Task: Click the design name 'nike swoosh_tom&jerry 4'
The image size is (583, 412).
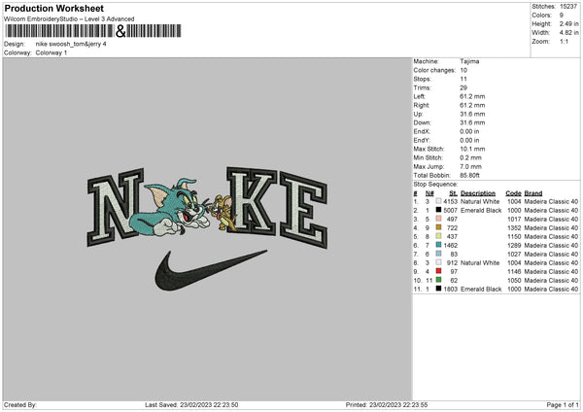Action: [71, 44]
